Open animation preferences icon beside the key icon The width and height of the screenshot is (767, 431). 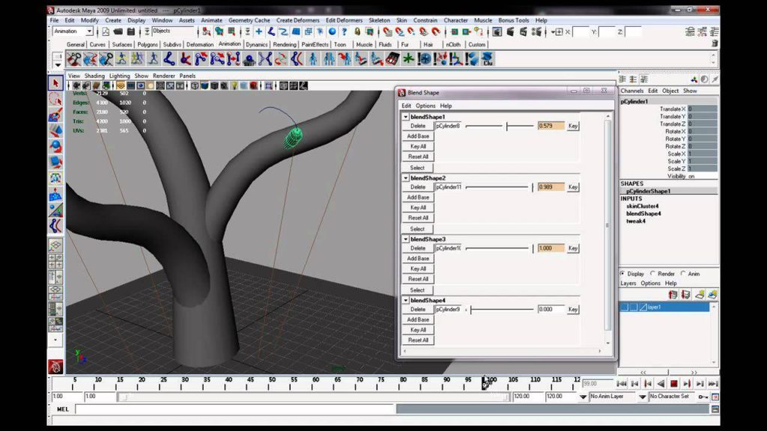point(715,397)
